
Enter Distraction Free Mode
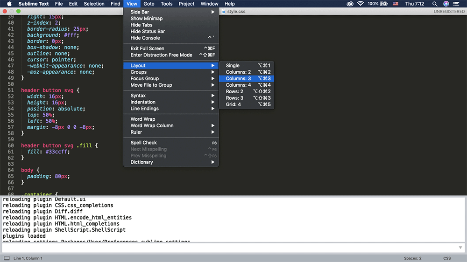point(171,55)
